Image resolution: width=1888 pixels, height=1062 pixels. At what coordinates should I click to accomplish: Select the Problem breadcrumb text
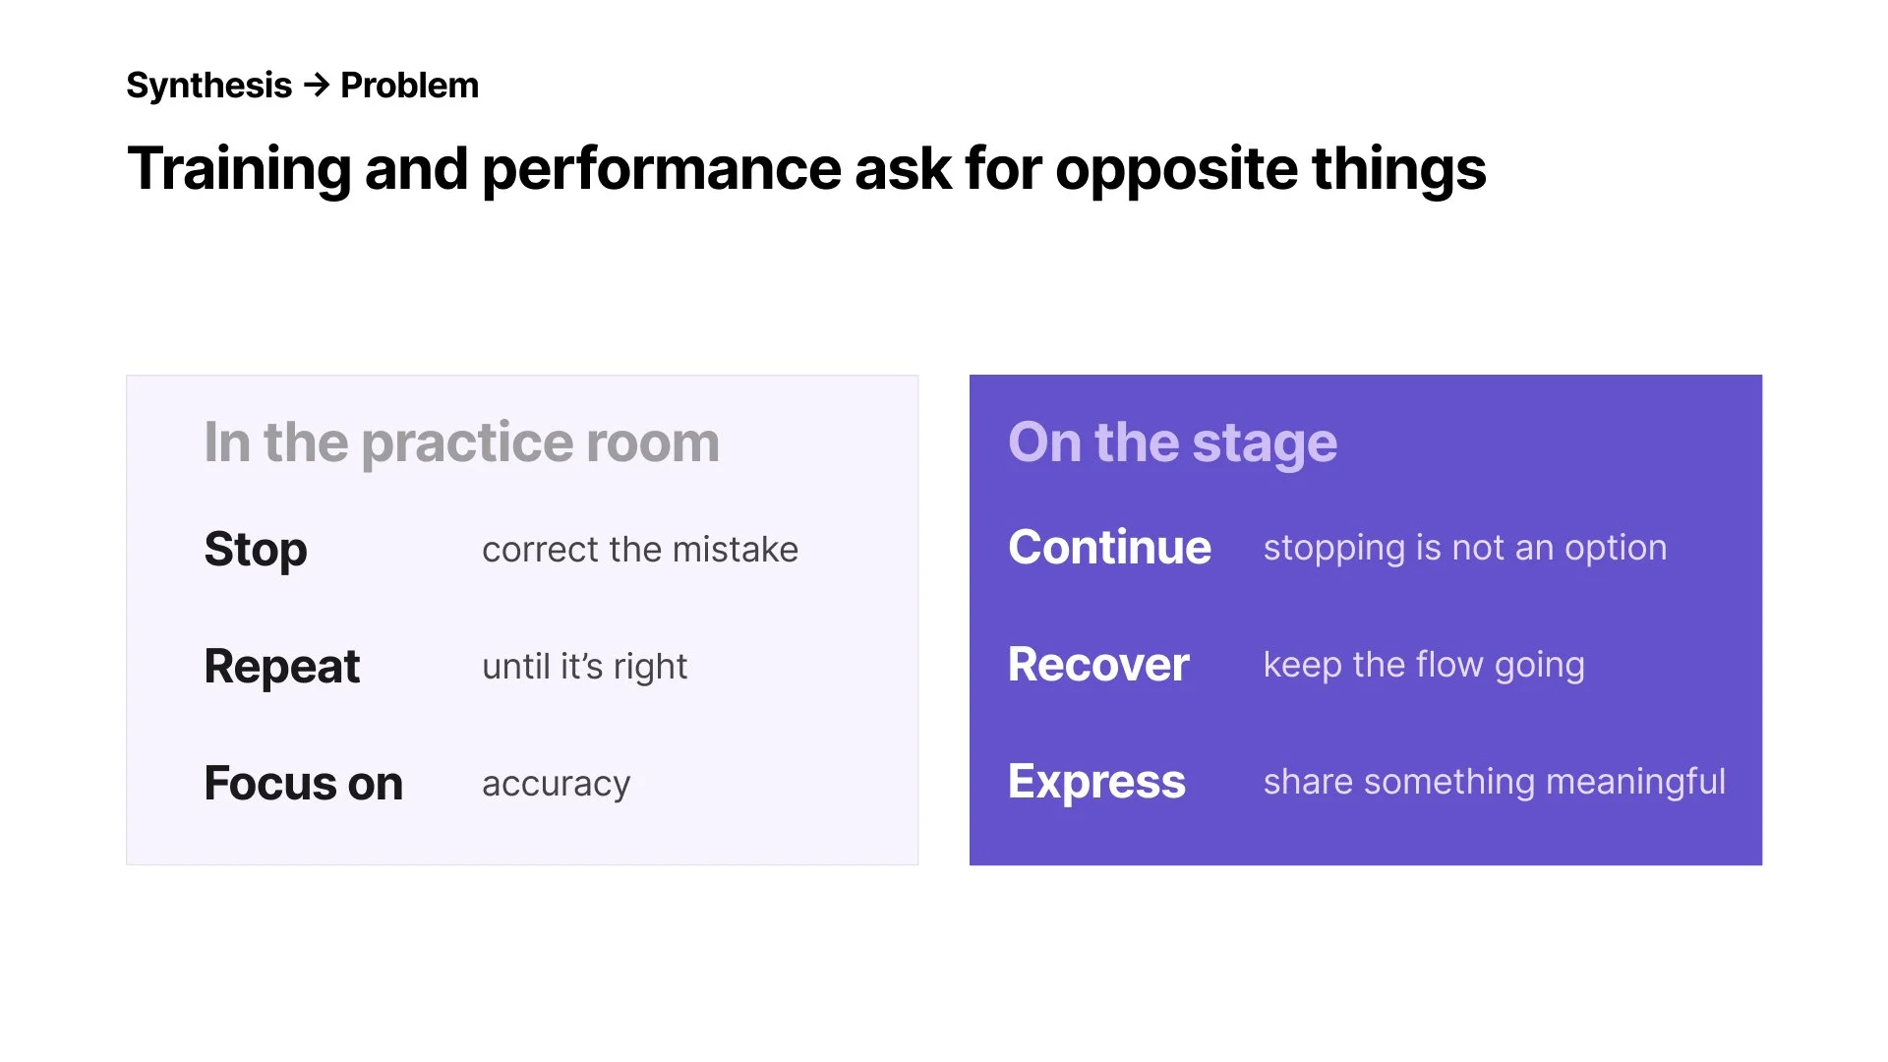pos(409,86)
